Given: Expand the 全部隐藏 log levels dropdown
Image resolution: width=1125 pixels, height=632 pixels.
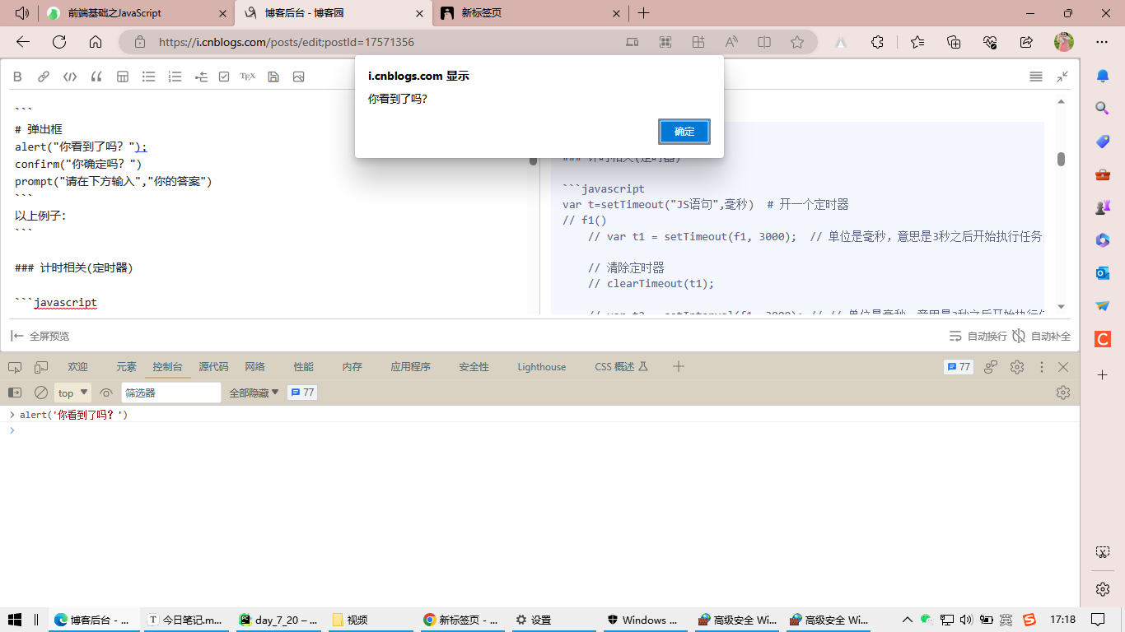Looking at the screenshot, I should (x=254, y=393).
